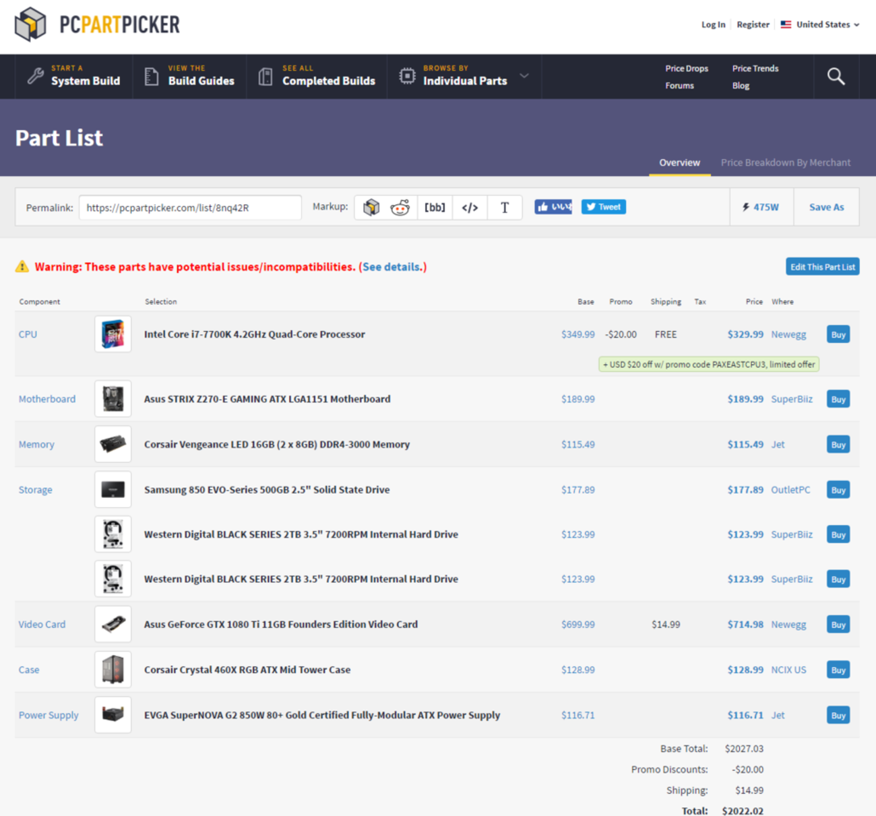This screenshot has width=876, height=816.
Task: Open site search magnifier icon
Action: click(x=836, y=76)
